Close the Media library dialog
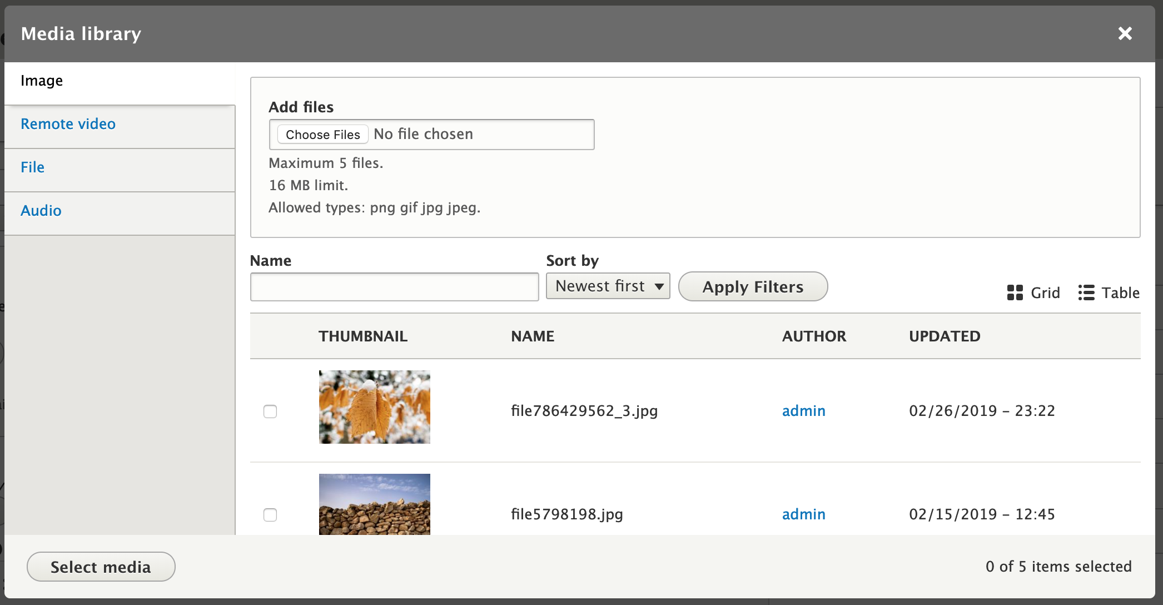The image size is (1163, 605). coord(1125,34)
